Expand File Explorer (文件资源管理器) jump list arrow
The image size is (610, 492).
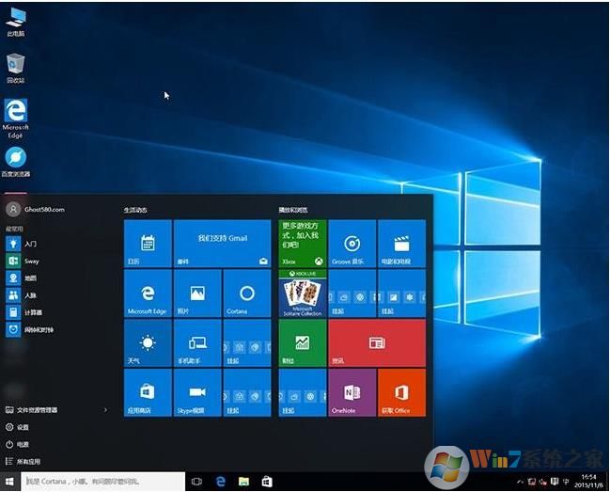(105, 410)
